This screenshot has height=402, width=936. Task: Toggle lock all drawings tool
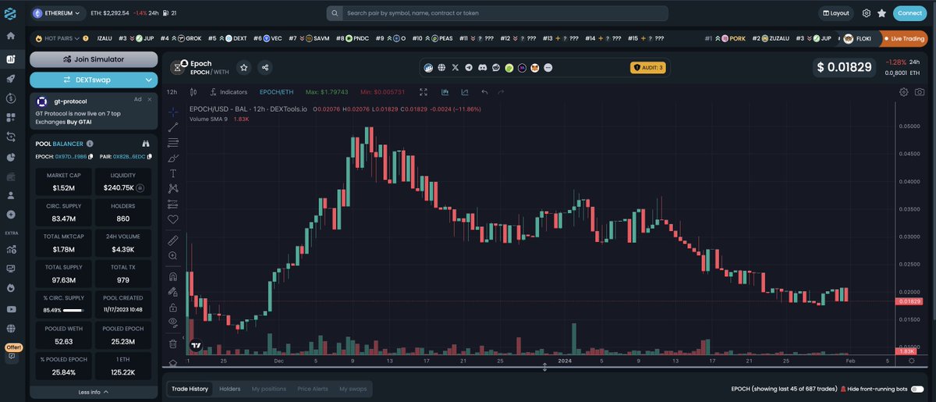coord(173,307)
